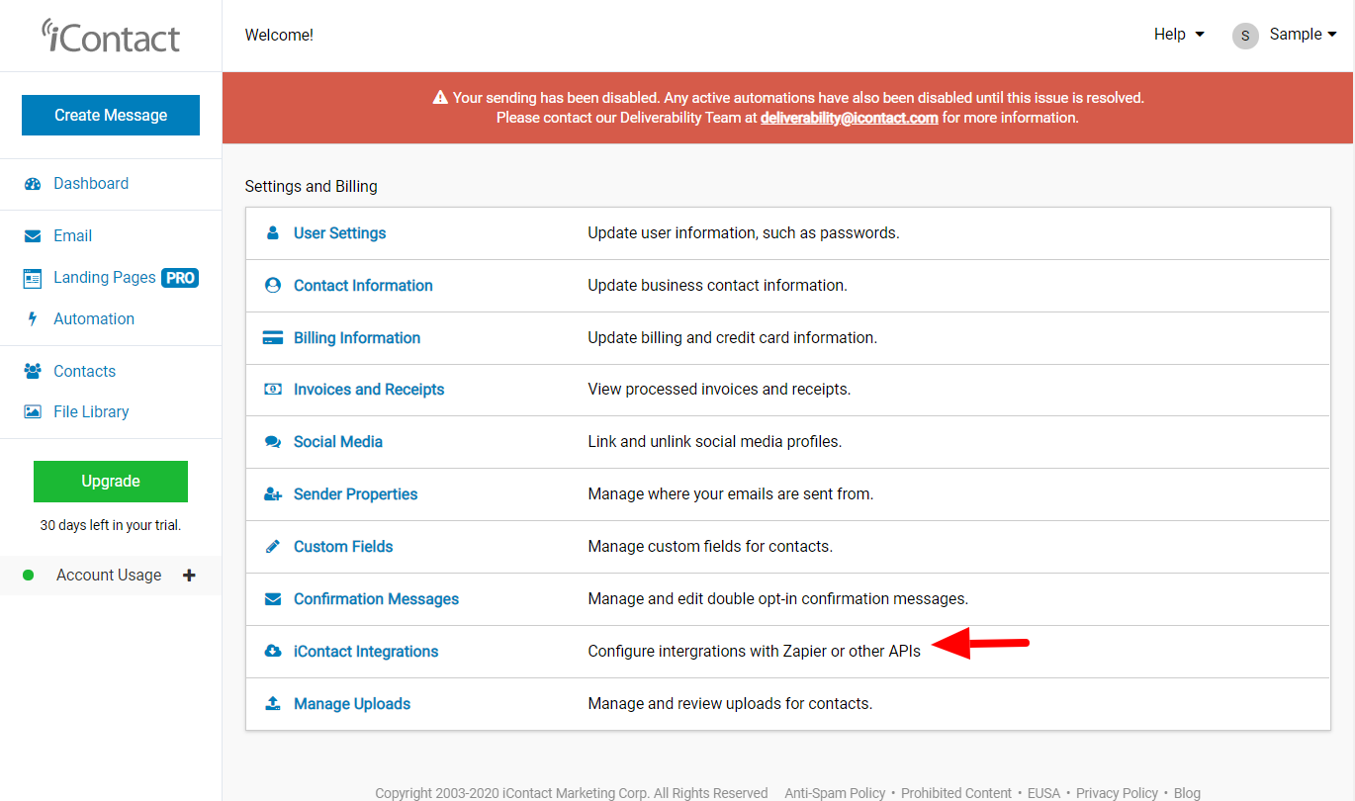
Task: Go to Dashboard in sidebar
Action: click(x=91, y=184)
